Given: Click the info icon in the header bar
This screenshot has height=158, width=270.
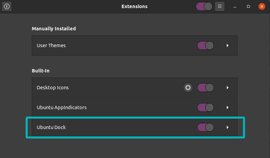Looking at the screenshot, I should pos(7,6).
